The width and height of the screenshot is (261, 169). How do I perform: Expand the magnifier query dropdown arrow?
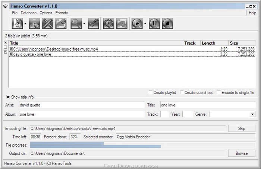coord(84,23)
